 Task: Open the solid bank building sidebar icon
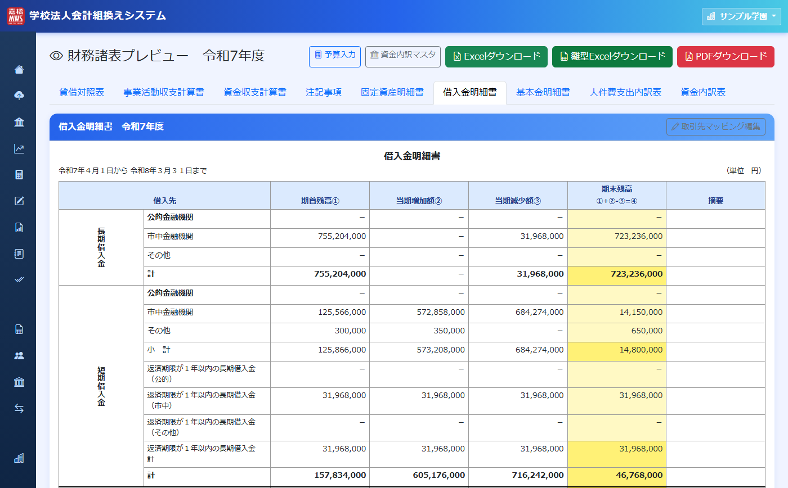pos(19,123)
